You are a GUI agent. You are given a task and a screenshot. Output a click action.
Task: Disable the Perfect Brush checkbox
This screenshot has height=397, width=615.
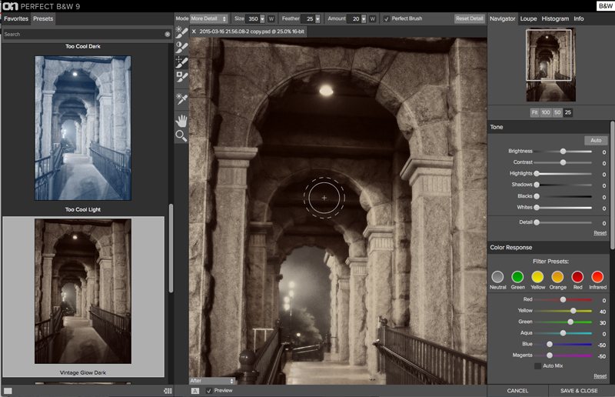pyautogui.click(x=386, y=18)
